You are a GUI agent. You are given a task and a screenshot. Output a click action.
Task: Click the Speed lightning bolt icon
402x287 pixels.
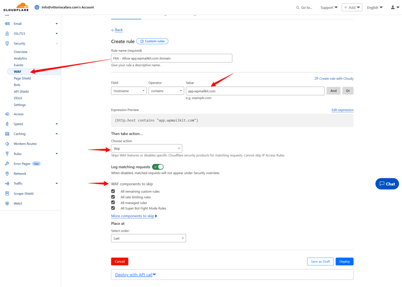tap(7, 124)
